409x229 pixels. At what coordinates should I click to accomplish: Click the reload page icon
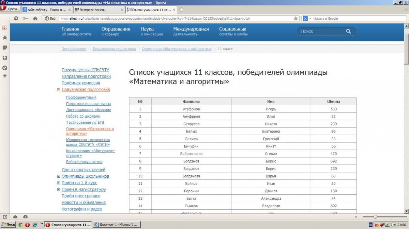(16, 18)
